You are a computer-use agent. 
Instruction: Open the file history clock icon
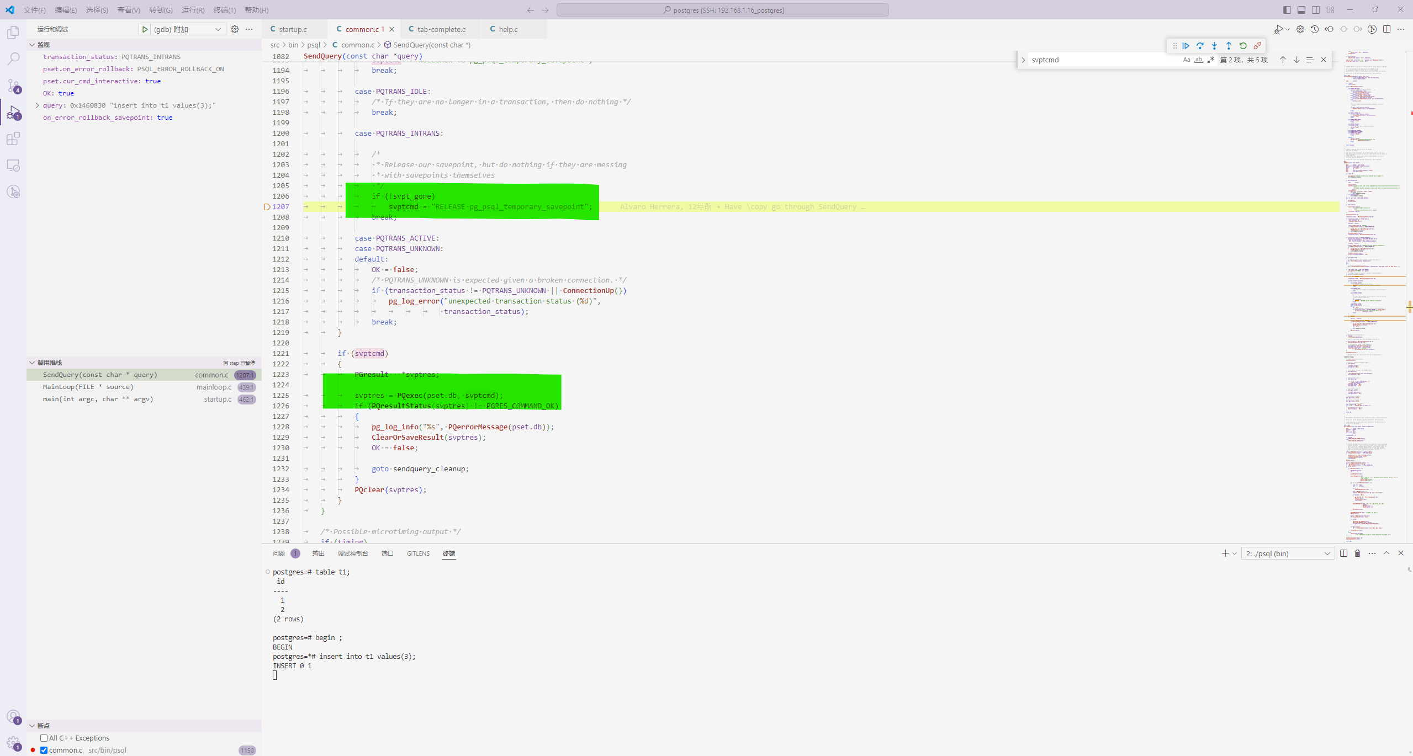[1315, 29]
